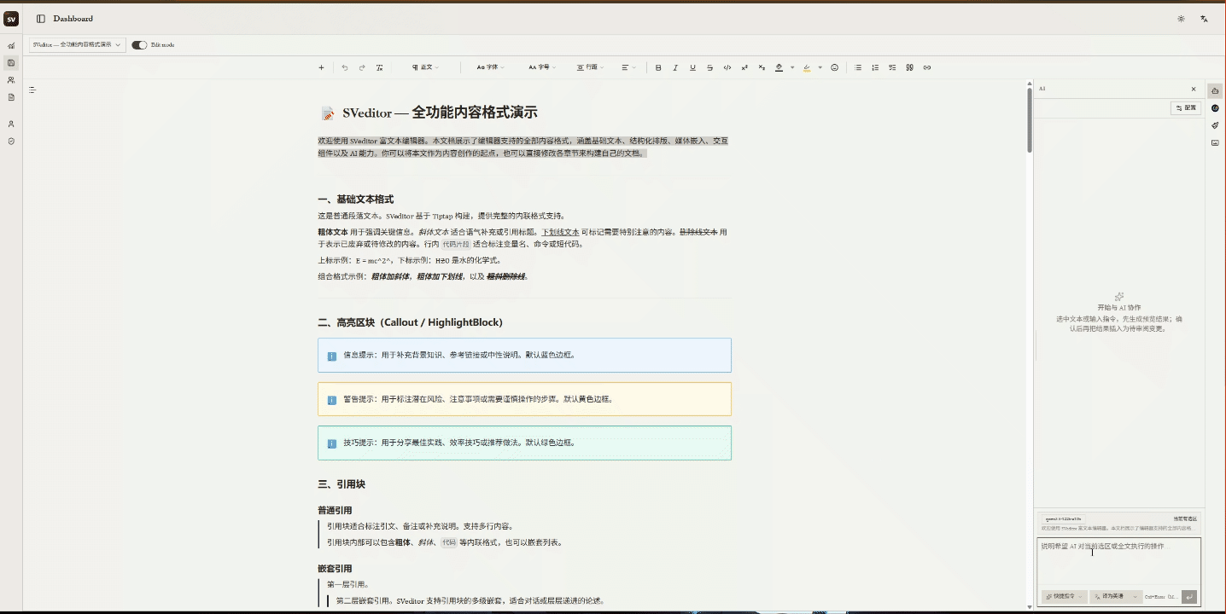Click the Dashboard breadcrumb title
1226x614 pixels.
73,19
